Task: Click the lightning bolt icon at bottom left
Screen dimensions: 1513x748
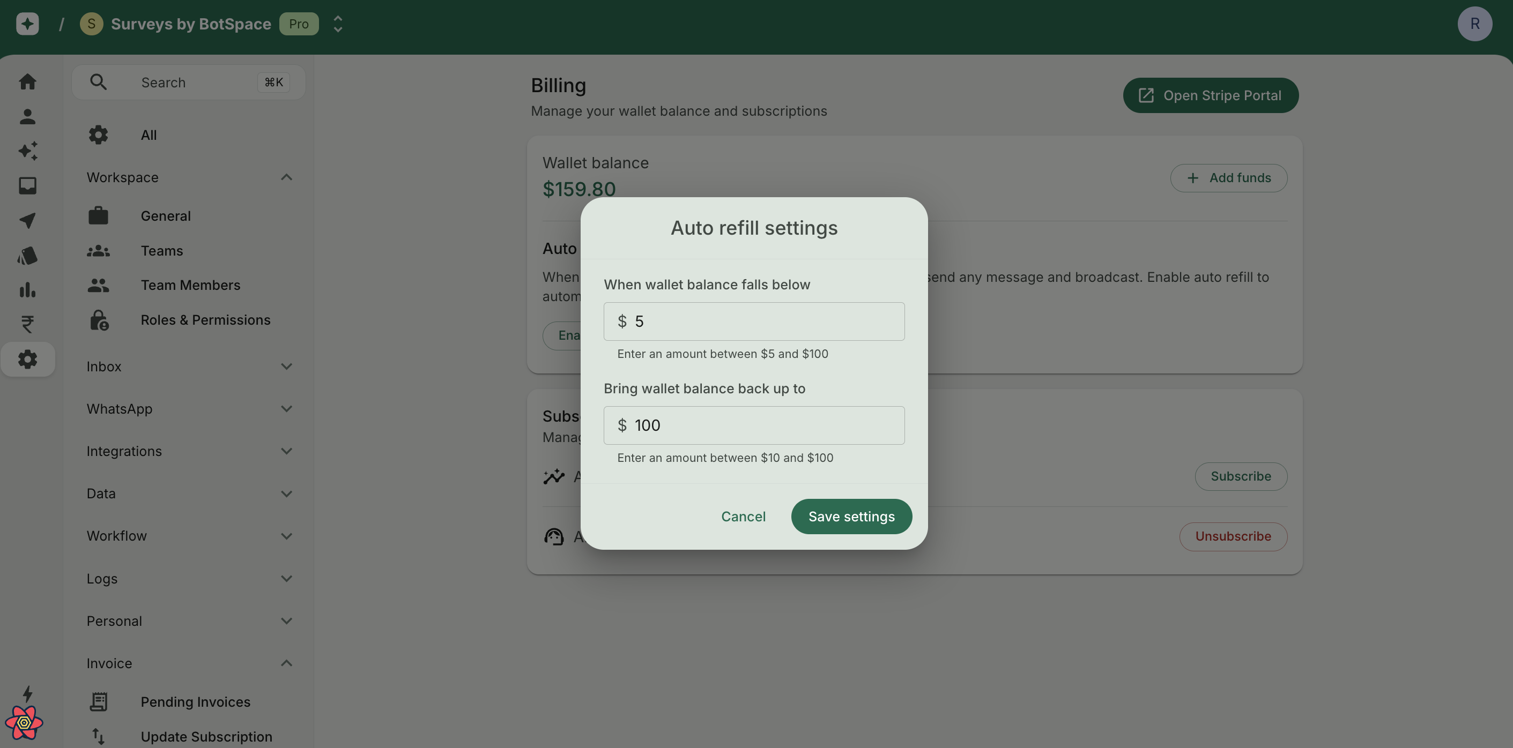Action: [27, 693]
